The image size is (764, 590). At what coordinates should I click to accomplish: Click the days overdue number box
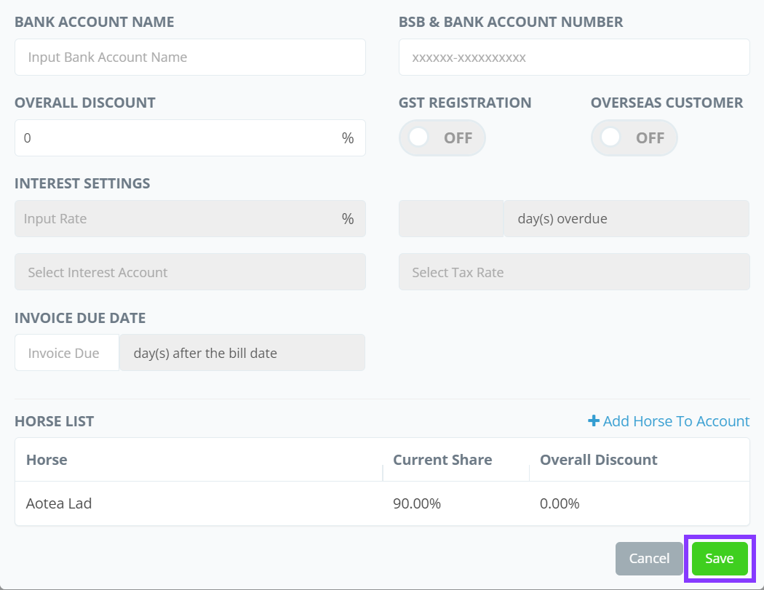click(450, 219)
